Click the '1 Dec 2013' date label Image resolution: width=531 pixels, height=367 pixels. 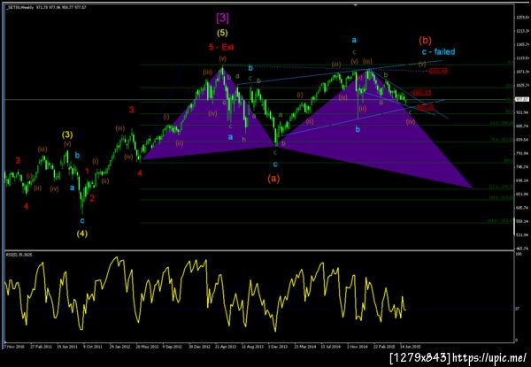[278, 347]
